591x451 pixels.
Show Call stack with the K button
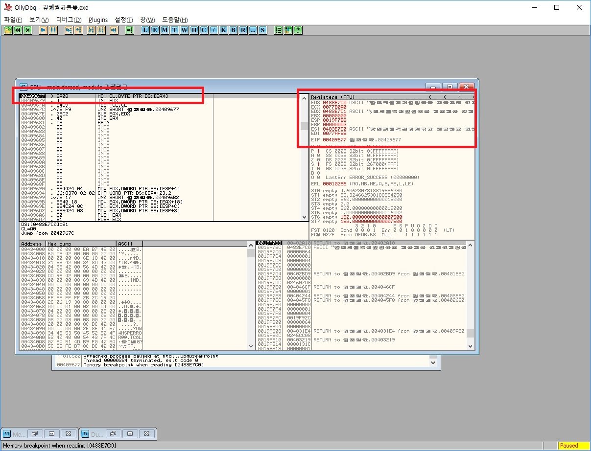coord(223,30)
